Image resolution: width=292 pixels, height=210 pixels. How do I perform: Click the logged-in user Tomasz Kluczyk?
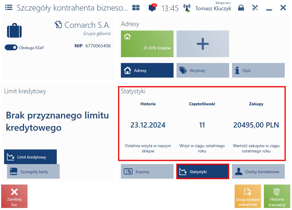pos(213,8)
